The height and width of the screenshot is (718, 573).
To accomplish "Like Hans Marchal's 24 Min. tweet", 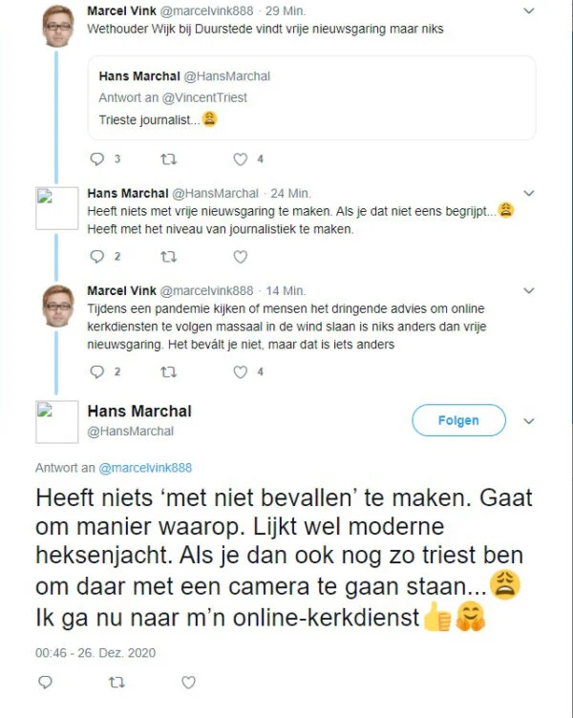I will click(x=241, y=256).
